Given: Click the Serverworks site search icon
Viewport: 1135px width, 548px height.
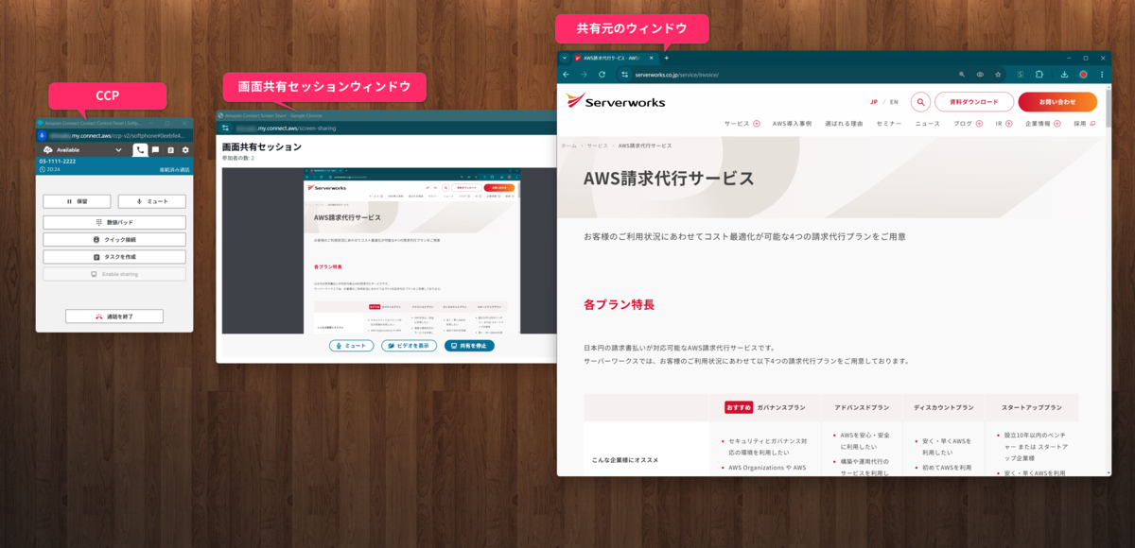Looking at the screenshot, I should click(920, 102).
